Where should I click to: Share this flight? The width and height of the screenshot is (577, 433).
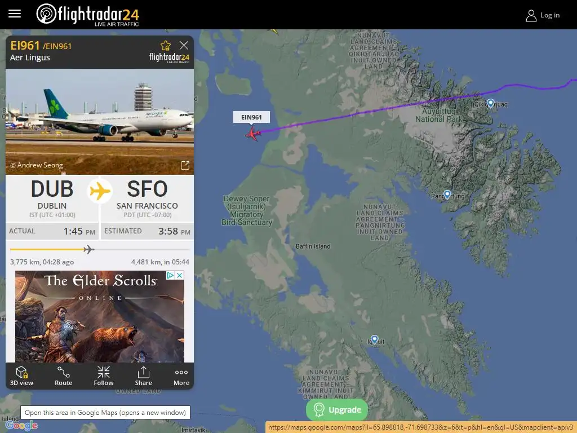point(144,375)
